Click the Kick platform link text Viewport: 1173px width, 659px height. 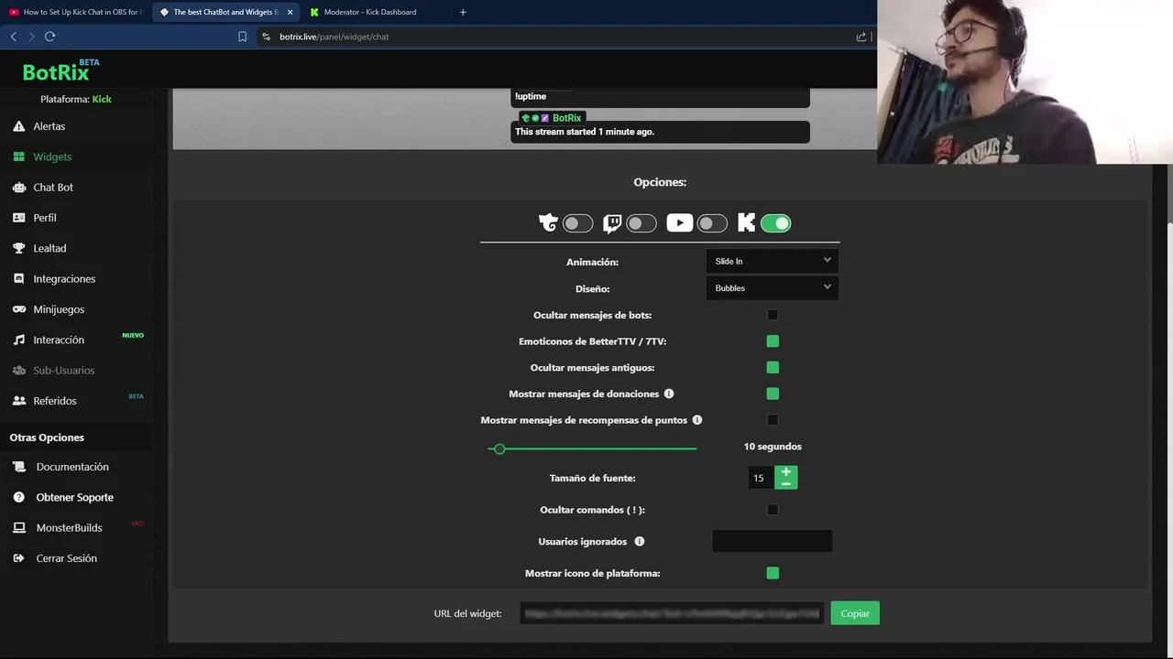pyautogui.click(x=102, y=99)
